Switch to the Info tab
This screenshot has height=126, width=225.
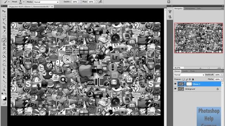(x=199, y=8)
